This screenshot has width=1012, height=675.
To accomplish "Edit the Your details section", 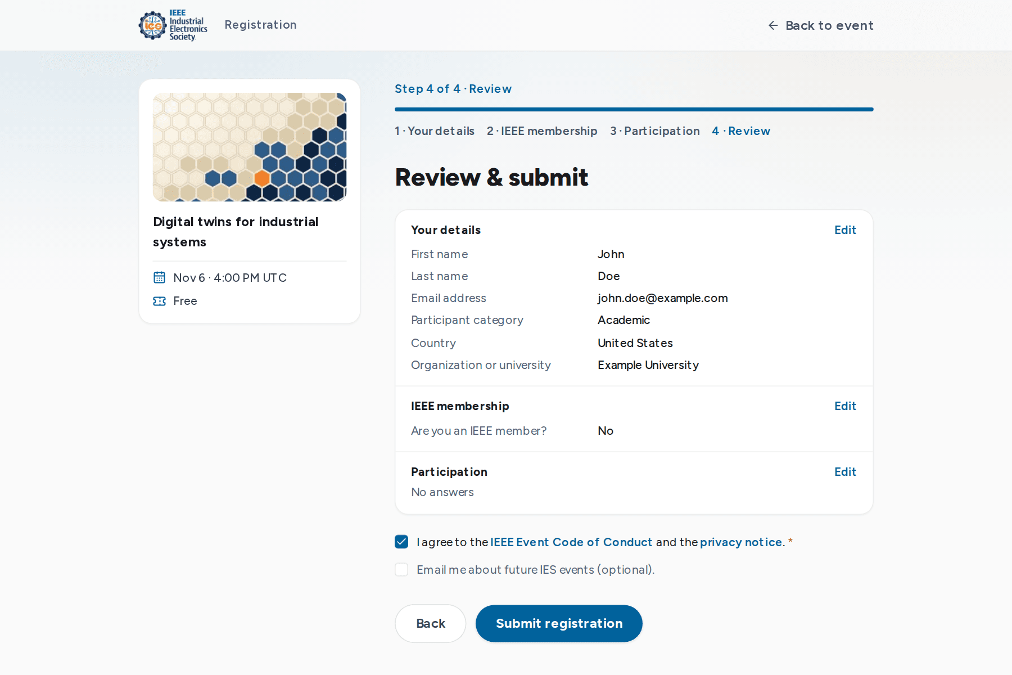I will [x=845, y=230].
